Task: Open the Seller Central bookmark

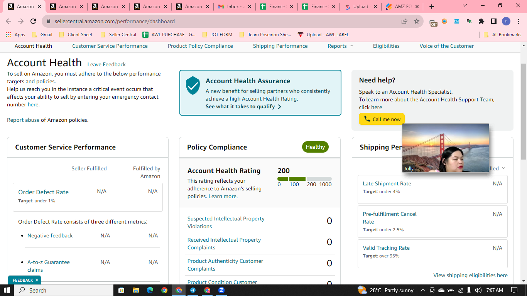Action: pyautogui.click(x=118, y=35)
